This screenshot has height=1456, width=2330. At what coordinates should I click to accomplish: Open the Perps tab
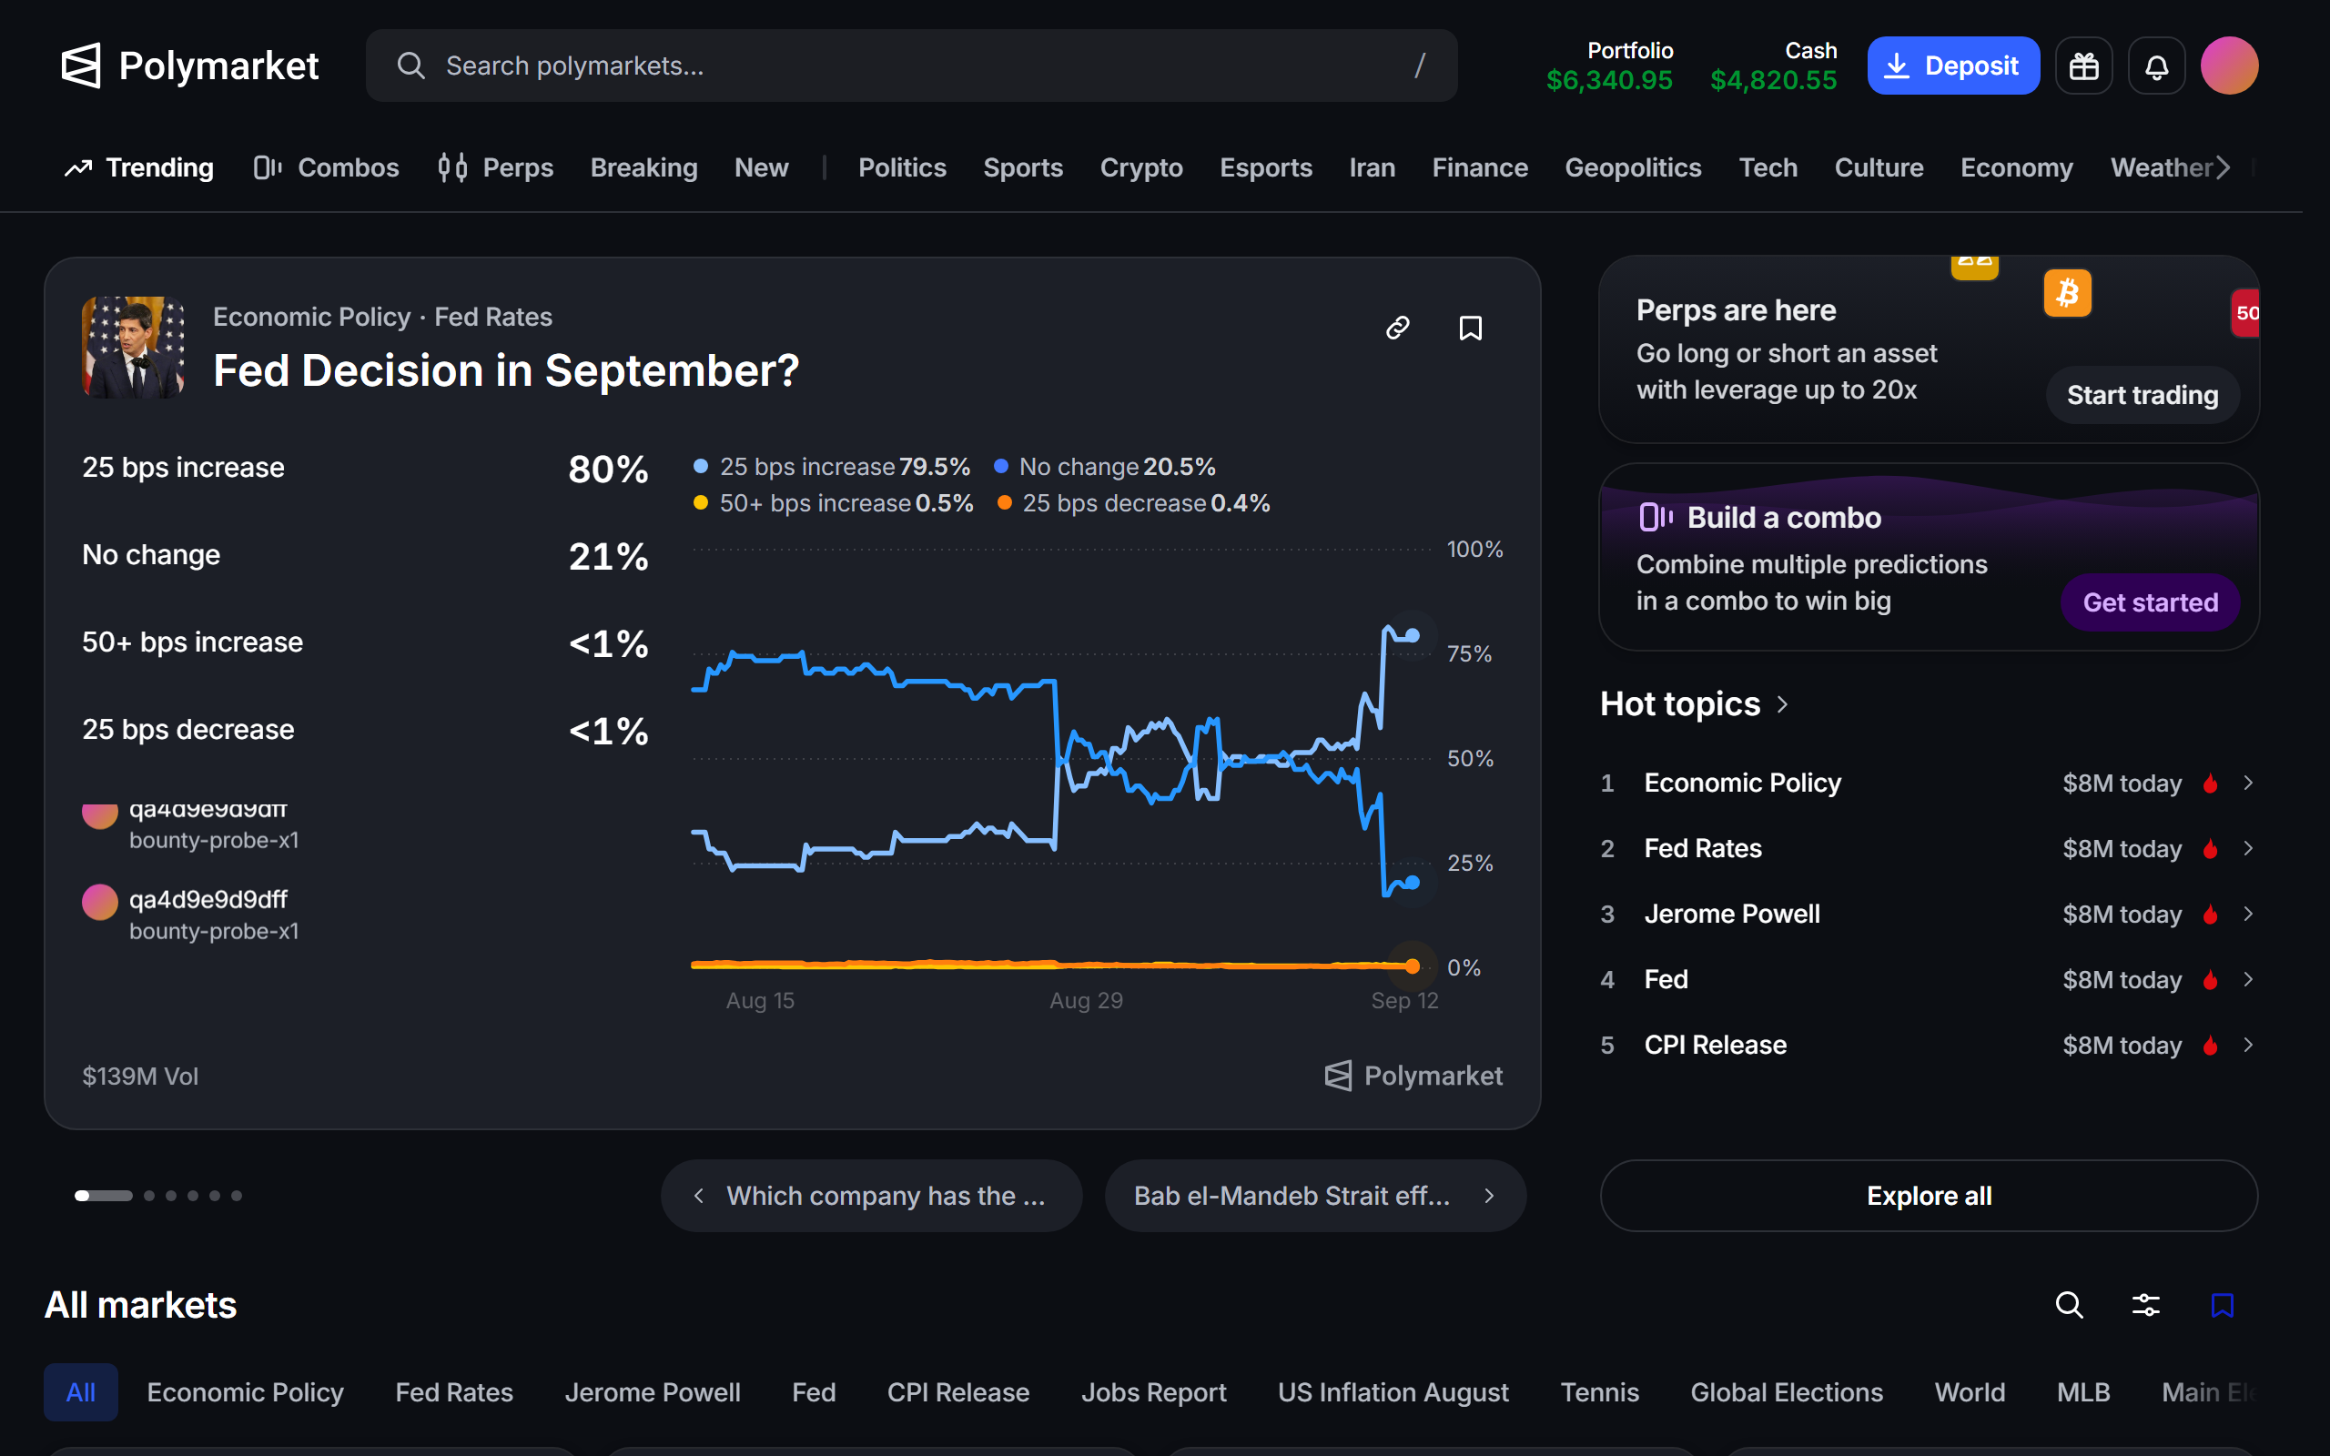coord(495,167)
